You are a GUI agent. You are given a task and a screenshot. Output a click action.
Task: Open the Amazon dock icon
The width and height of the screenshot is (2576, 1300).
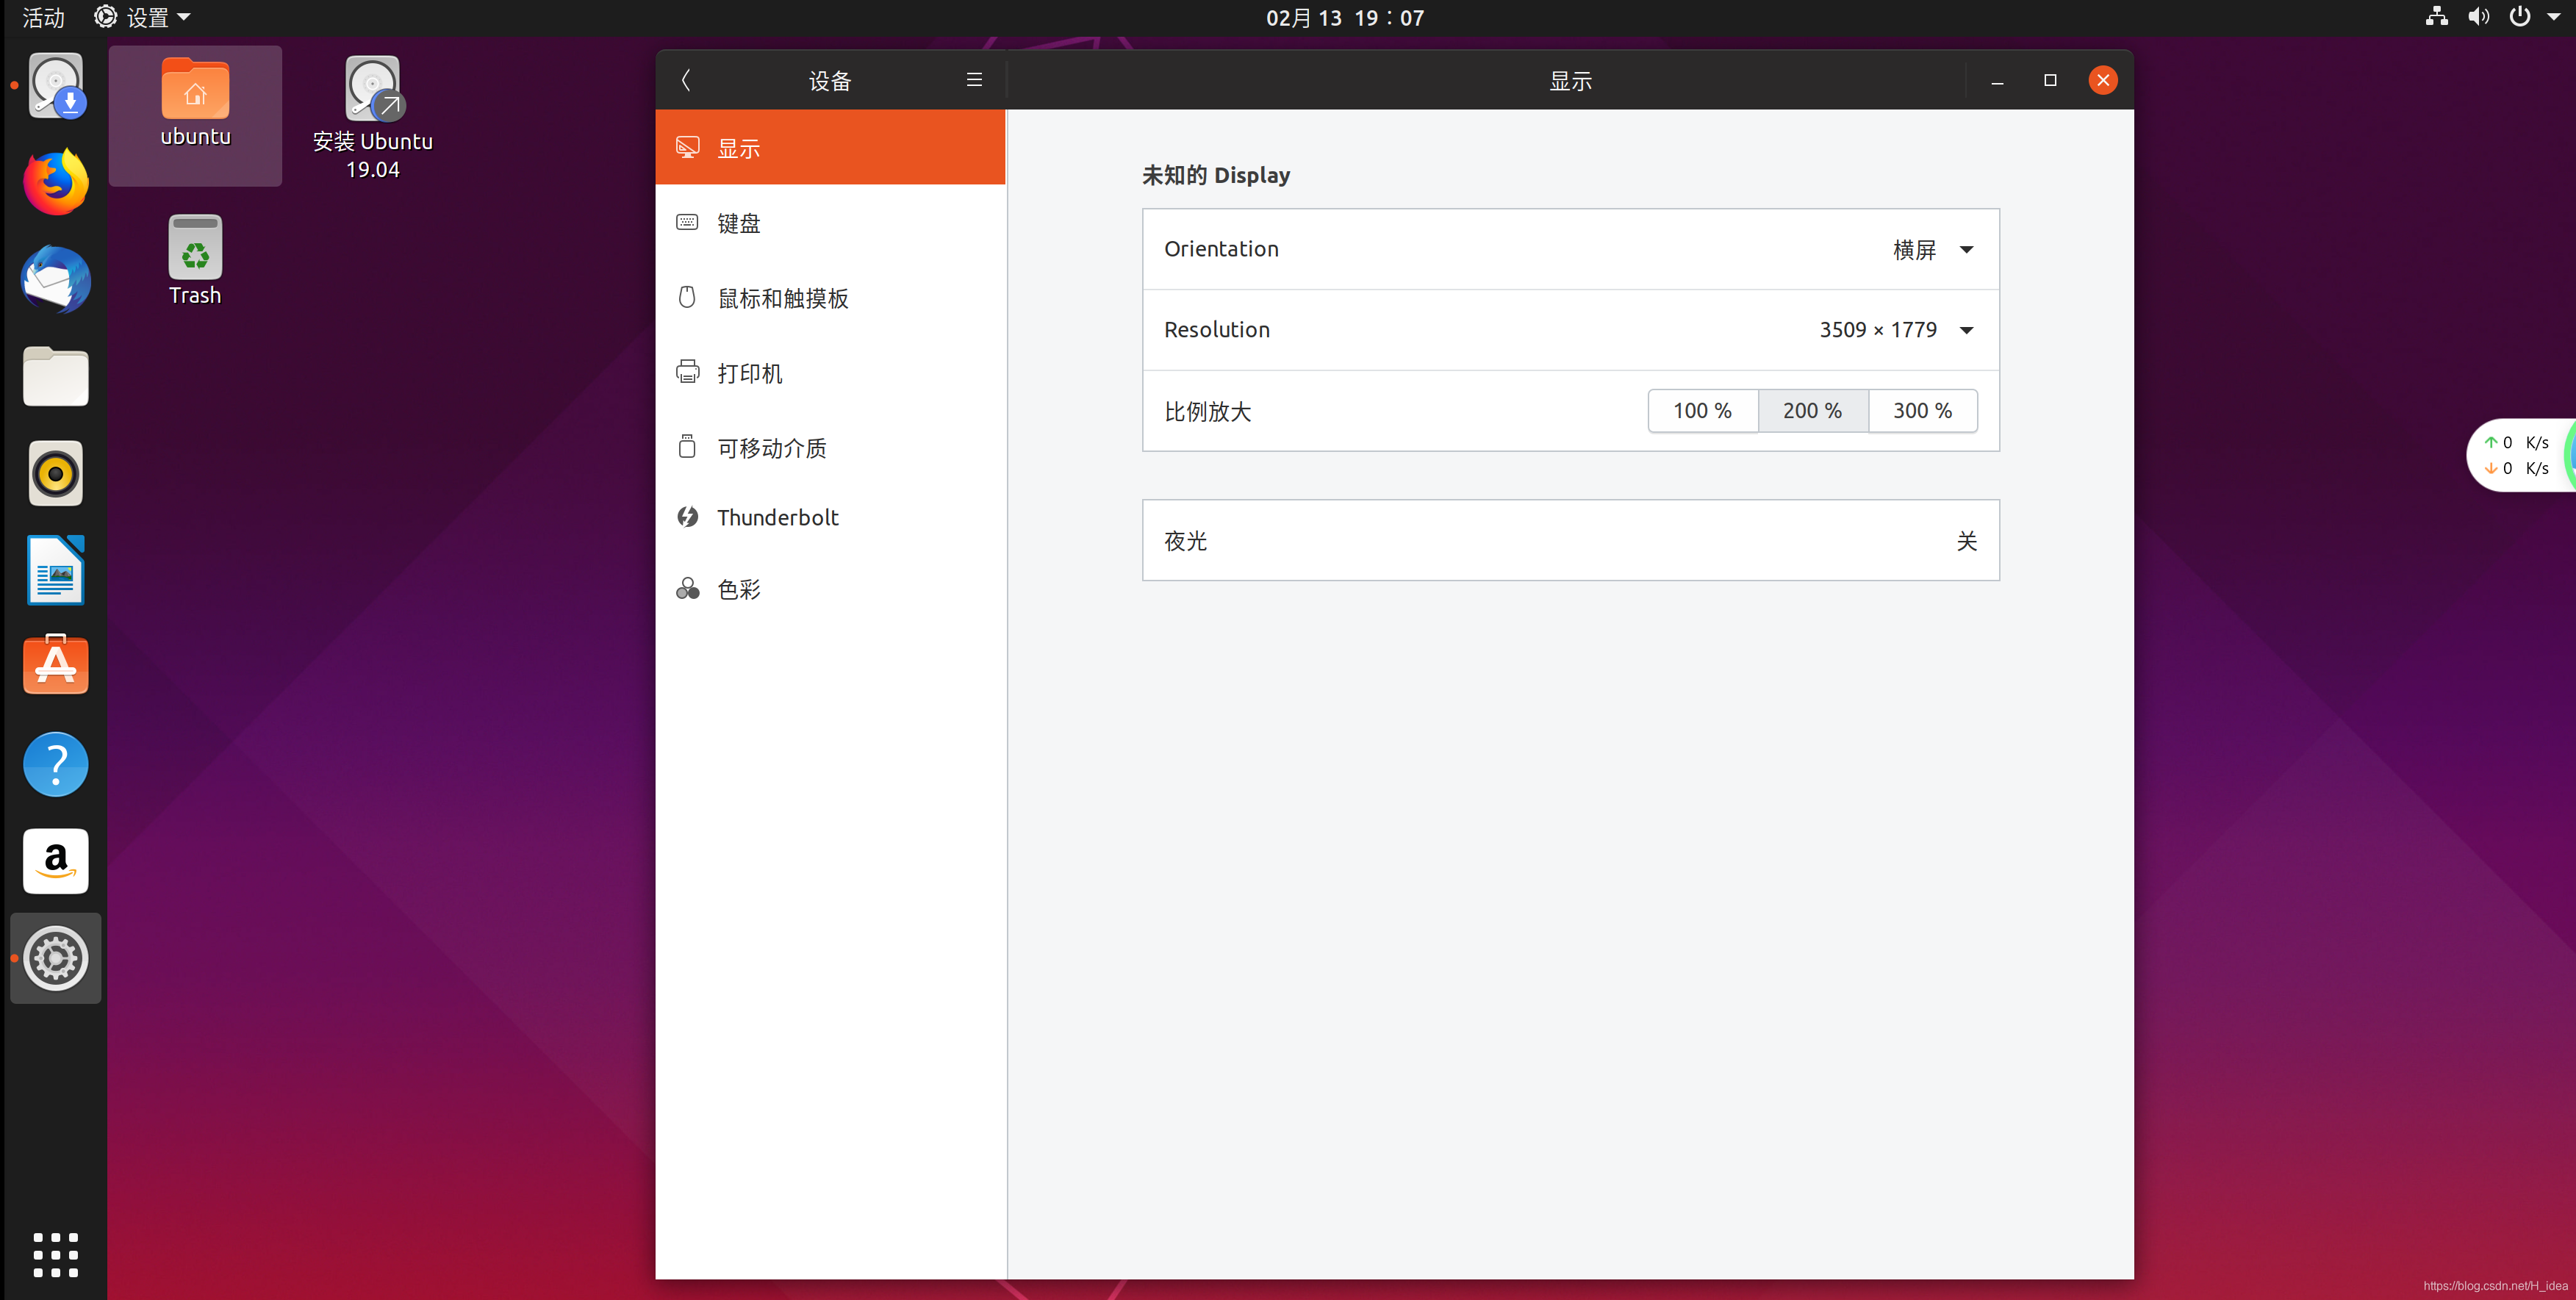coord(56,860)
